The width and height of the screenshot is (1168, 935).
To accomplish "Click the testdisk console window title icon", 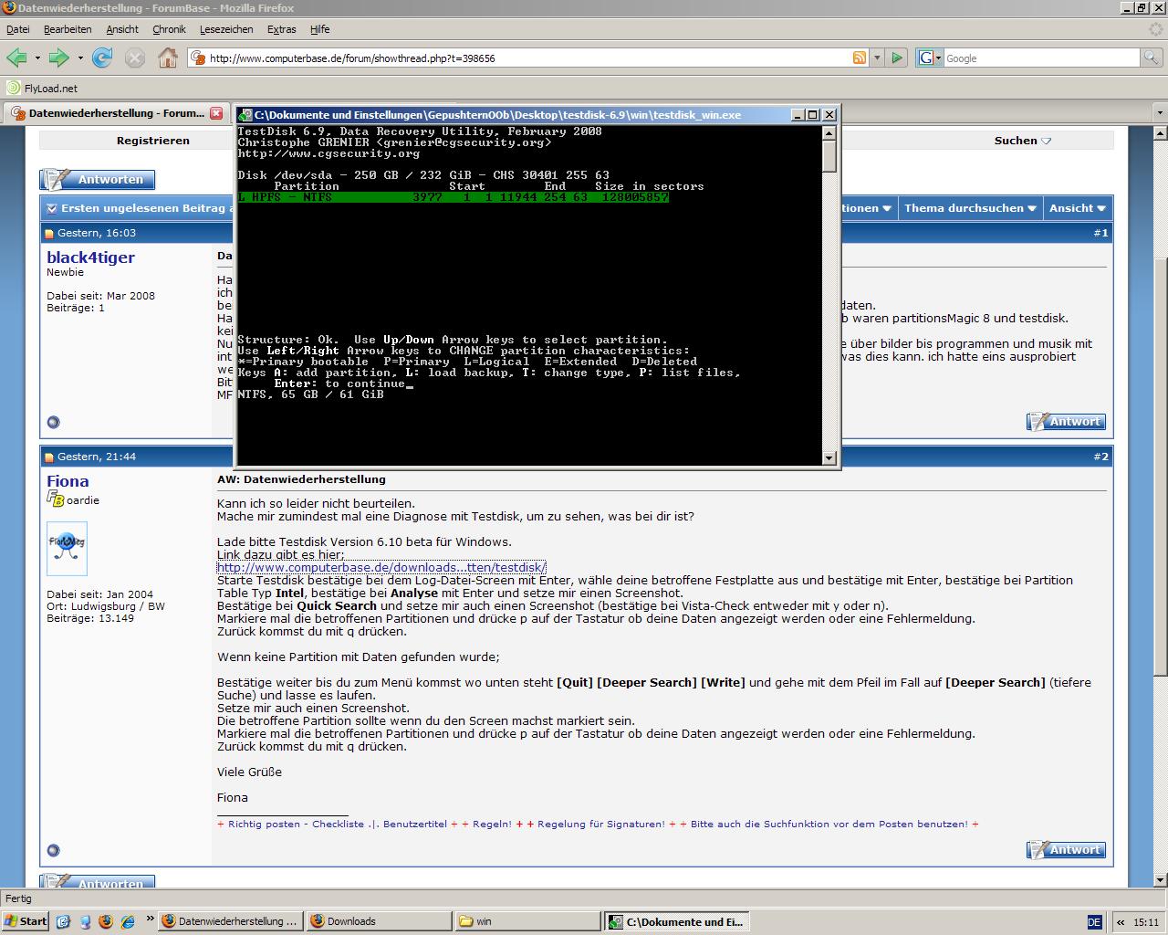I will click(245, 115).
